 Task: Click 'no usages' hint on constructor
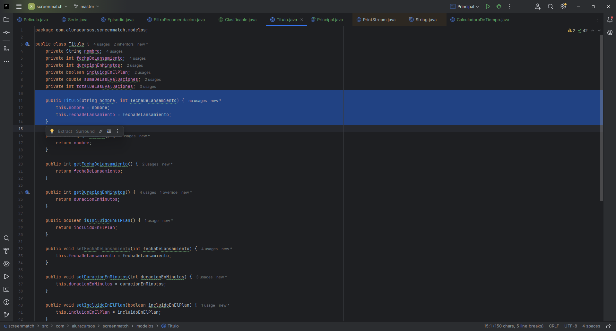tap(197, 101)
